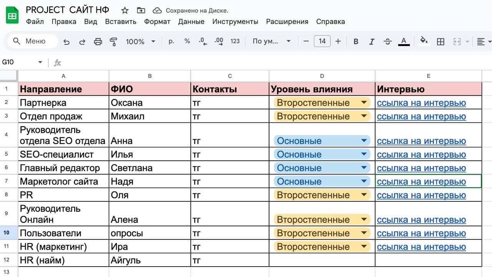Screen dimensions: 492x277
Task: Open the 100% zoom dropdown
Action: (140, 41)
